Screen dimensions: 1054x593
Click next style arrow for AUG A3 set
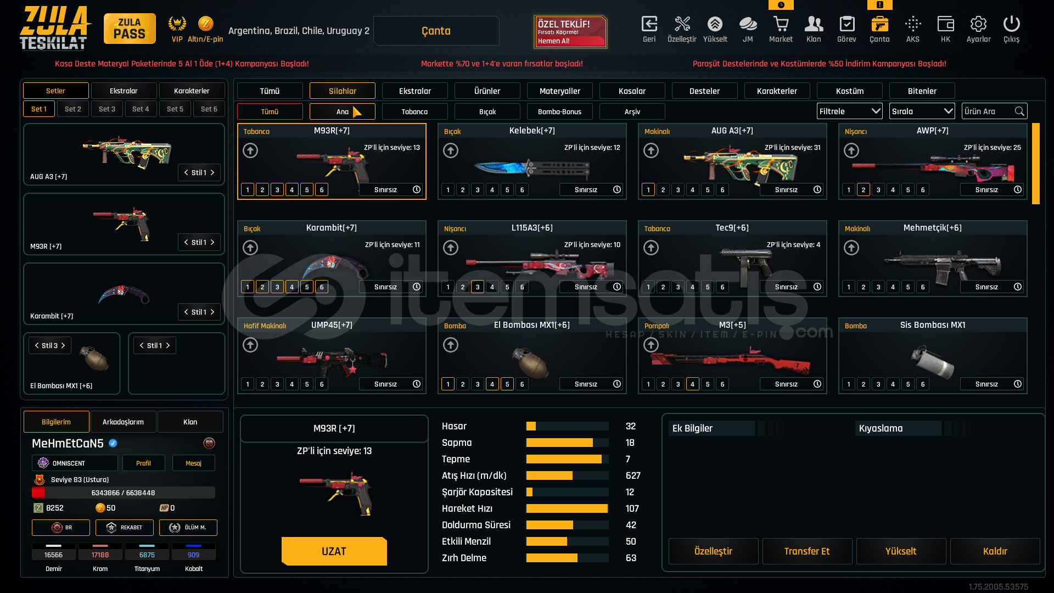pyautogui.click(x=212, y=172)
